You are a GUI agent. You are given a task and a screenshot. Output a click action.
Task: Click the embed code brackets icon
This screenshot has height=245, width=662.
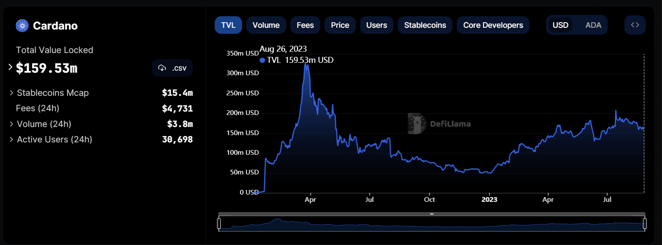coord(635,25)
